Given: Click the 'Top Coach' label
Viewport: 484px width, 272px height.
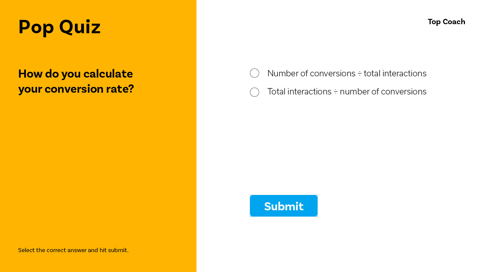Looking at the screenshot, I should [x=446, y=22].
